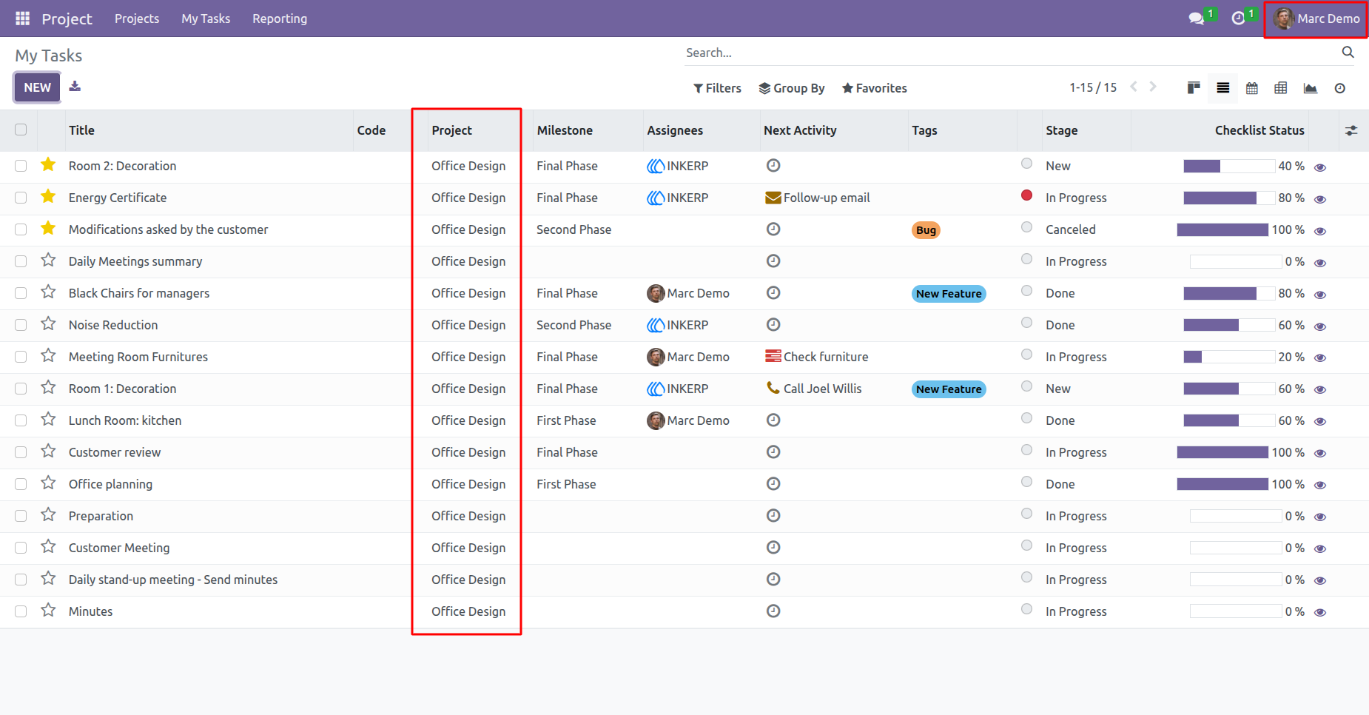1369x715 pixels.
Task: Go to next page arrow
Action: coord(1153,87)
